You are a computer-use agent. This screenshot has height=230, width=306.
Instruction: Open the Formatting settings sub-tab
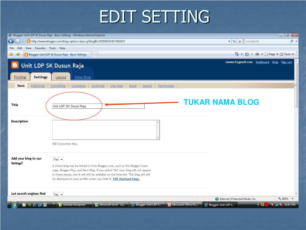(x=58, y=86)
